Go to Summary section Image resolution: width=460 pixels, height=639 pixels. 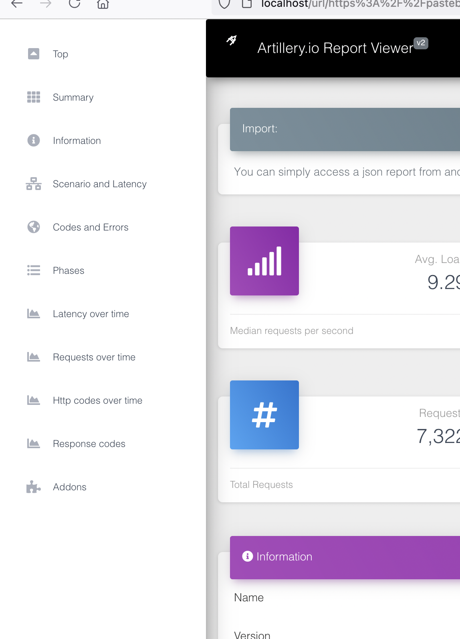click(73, 97)
